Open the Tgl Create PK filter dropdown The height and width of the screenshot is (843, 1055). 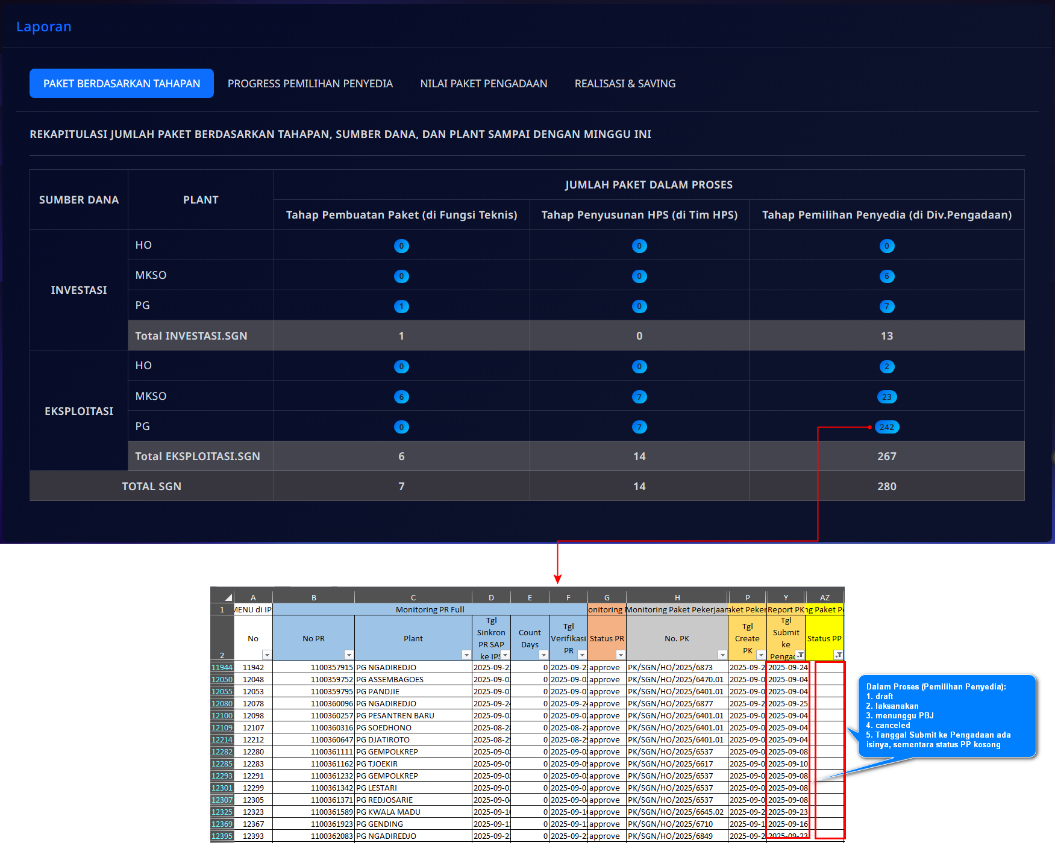(760, 655)
